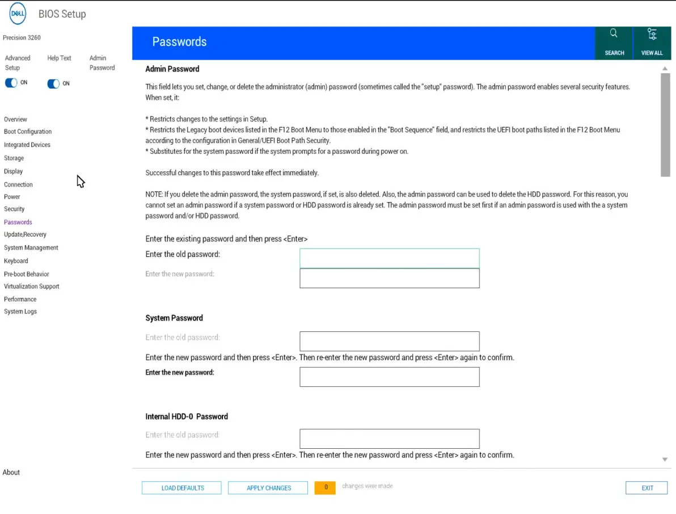Open the System Logs page
The image size is (676, 514).
coord(20,311)
